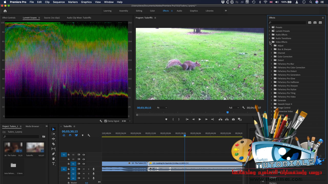Click the new bin folder-search icon in Project panel
The width and height of the screenshot is (328, 184).
click(x=44, y=137)
